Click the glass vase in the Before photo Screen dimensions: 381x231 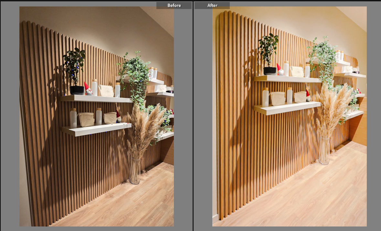134,170
